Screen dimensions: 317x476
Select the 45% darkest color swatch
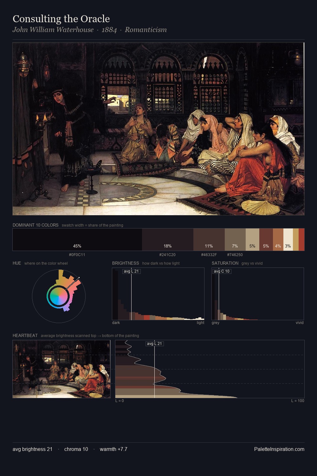click(x=77, y=240)
